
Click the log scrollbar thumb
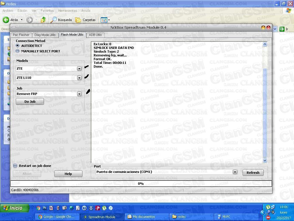(x=265, y=113)
